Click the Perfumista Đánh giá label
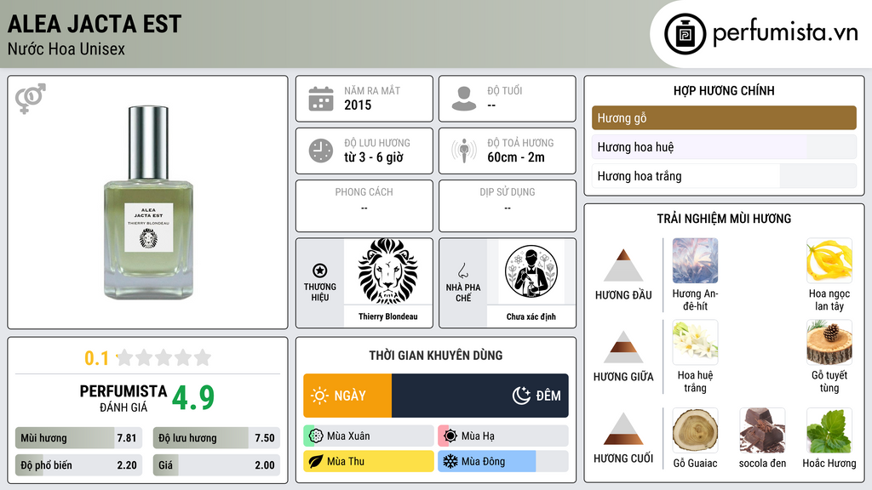This screenshot has height=490, width=872. click(x=123, y=398)
